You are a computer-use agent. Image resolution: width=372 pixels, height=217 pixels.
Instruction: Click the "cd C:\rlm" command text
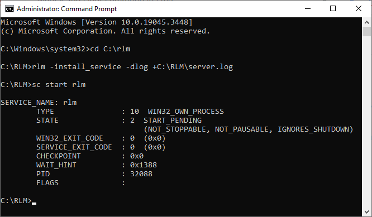tap(110, 49)
